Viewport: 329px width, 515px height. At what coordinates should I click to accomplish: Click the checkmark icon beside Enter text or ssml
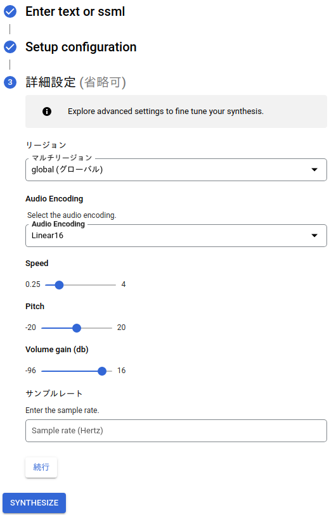pyautogui.click(x=10, y=11)
